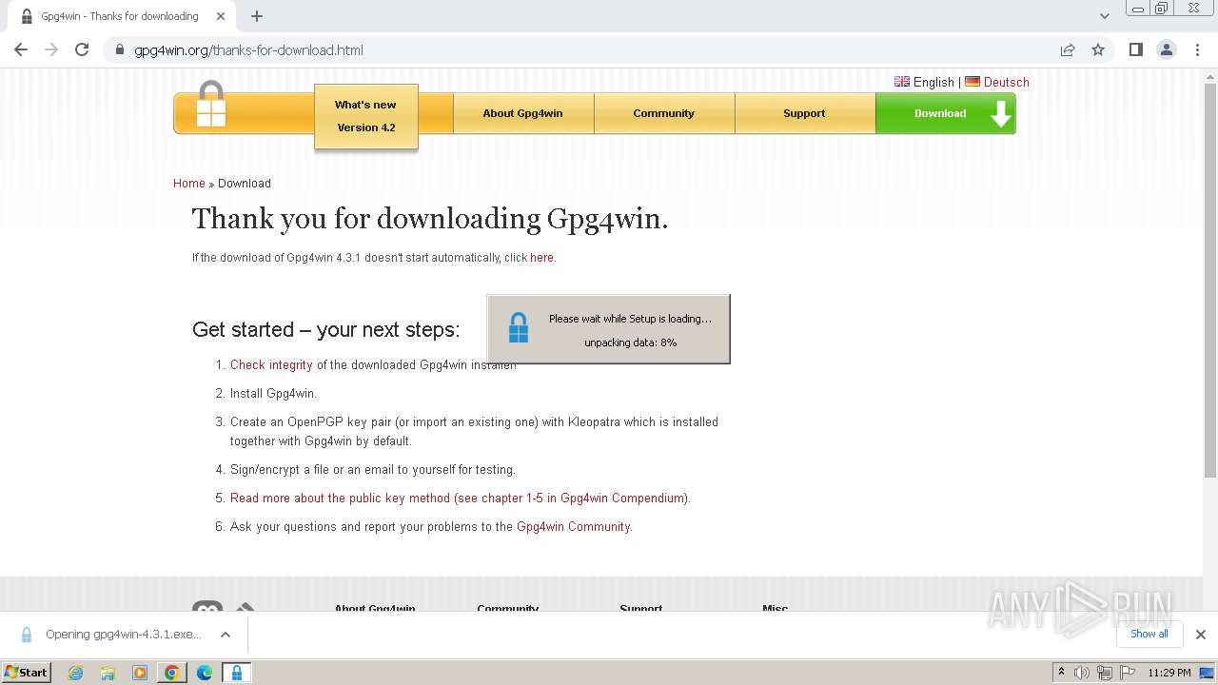Open the Chrome three-dot menu
Viewport: 1218px width, 685px height.
tap(1198, 49)
